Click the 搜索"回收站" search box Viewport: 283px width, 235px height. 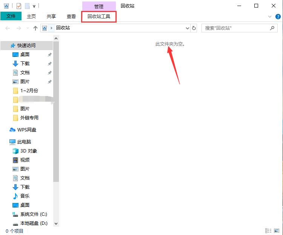(240, 28)
